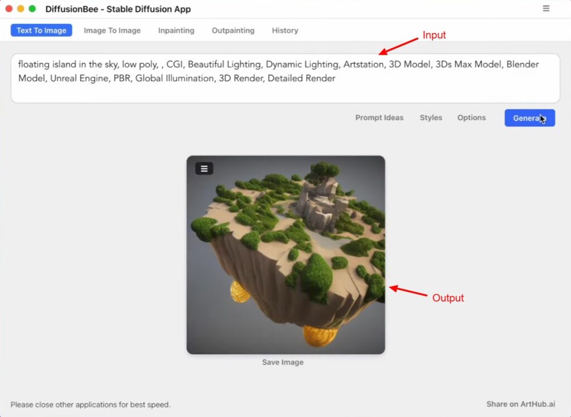571x417 pixels.
Task: Switch to the Image To Image tab
Action: (x=112, y=31)
